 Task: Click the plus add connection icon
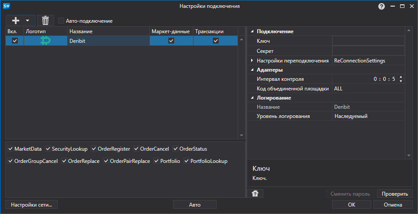pyautogui.click(x=16, y=21)
